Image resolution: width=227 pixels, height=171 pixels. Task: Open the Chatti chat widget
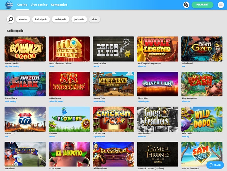pos(215,165)
